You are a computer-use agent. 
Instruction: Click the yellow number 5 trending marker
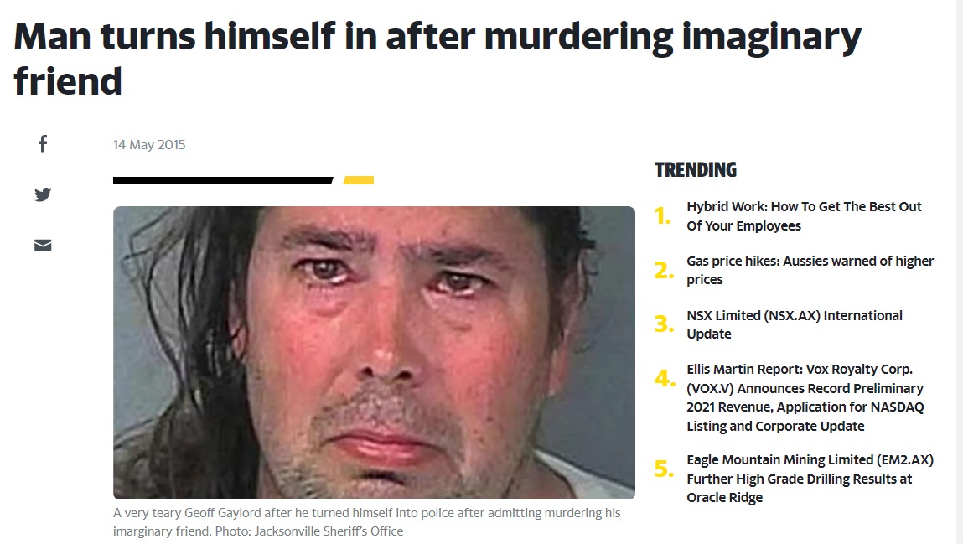pyautogui.click(x=664, y=469)
